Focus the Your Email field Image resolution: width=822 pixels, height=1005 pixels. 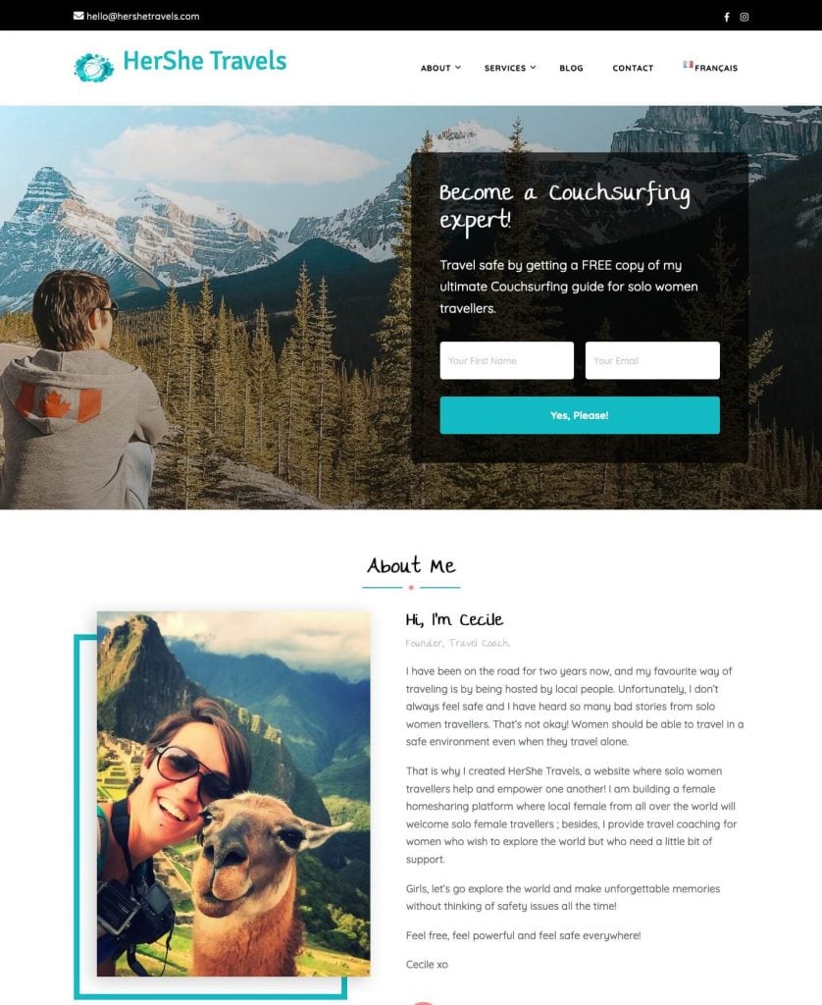(x=652, y=360)
